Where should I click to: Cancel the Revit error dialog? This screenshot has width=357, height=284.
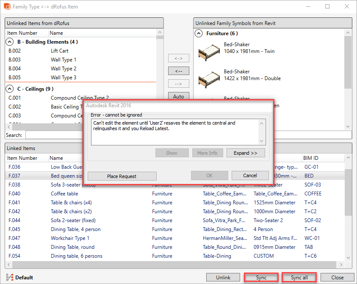pos(250,175)
